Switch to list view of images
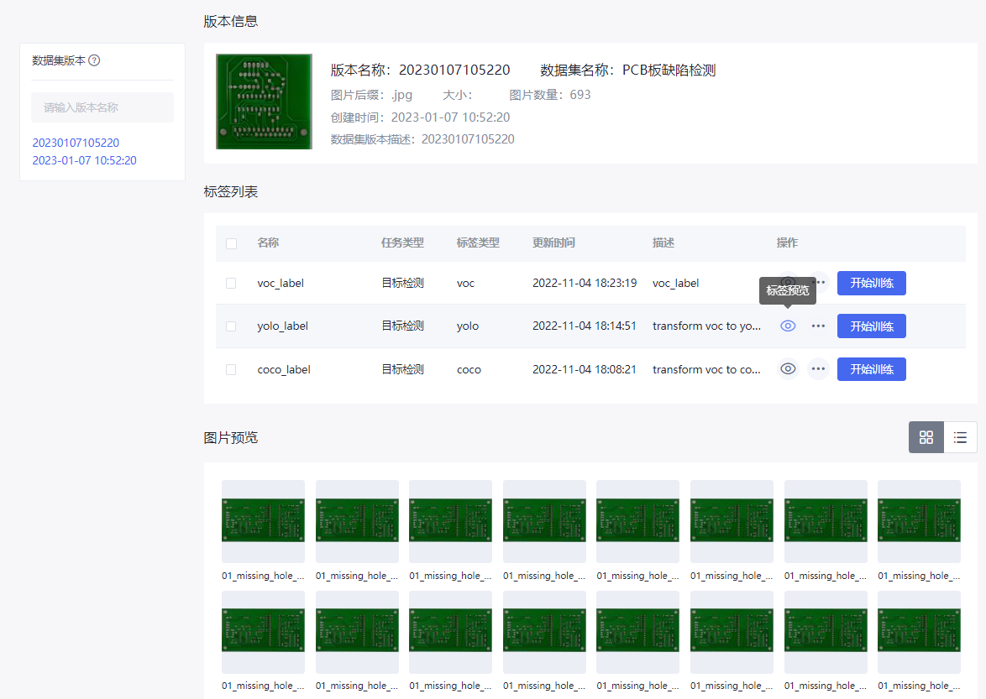The height and width of the screenshot is (699, 986). point(960,437)
